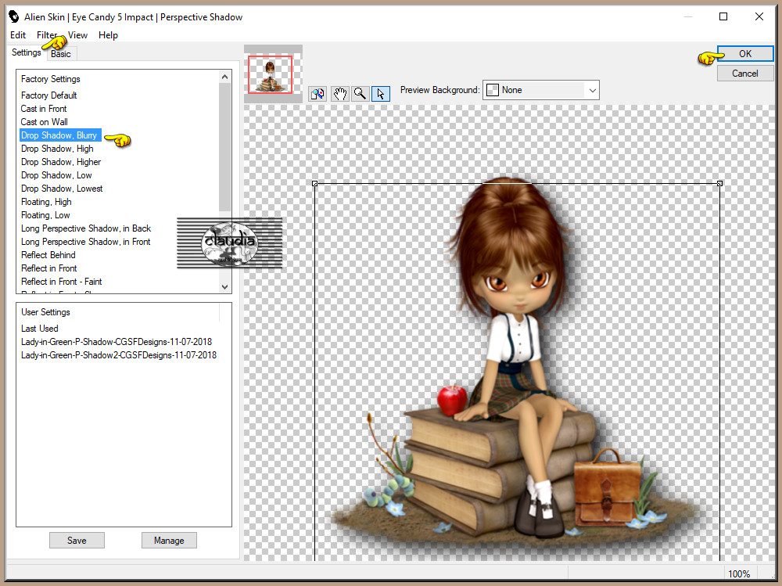Click the Cancel button
Image resolution: width=782 pixels, height=586 pixels.
pyautogui.click(x=745, y=74)
